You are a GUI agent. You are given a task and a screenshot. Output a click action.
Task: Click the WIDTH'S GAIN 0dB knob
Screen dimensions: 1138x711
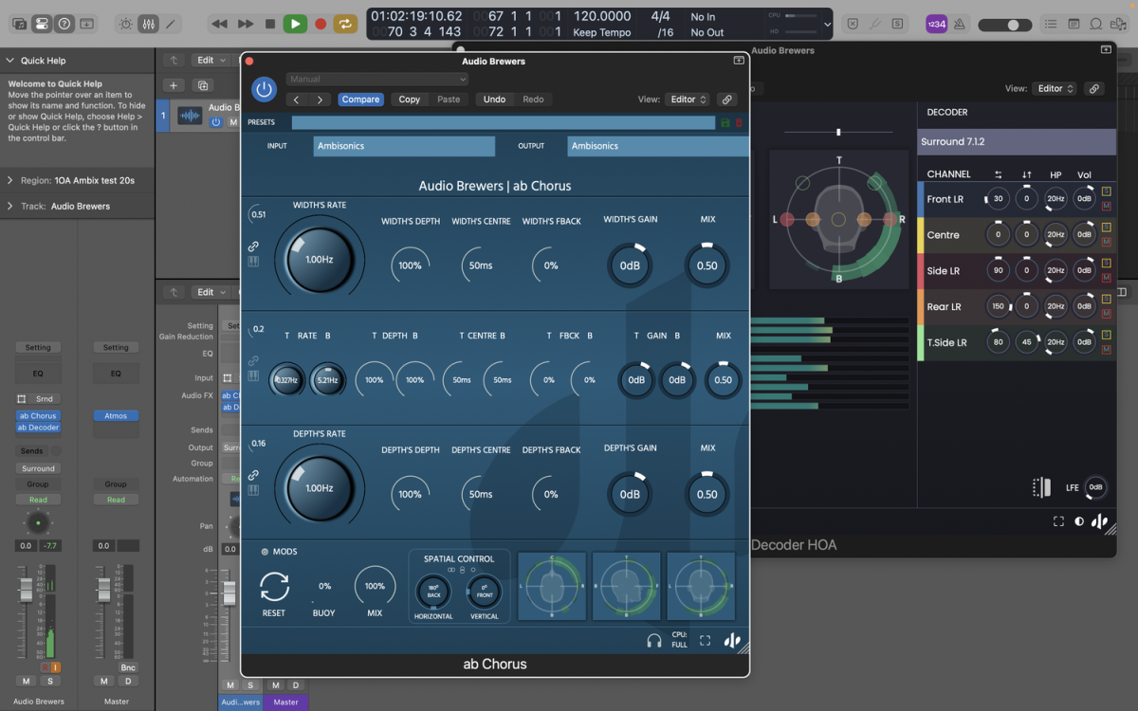tap(631, 265)
